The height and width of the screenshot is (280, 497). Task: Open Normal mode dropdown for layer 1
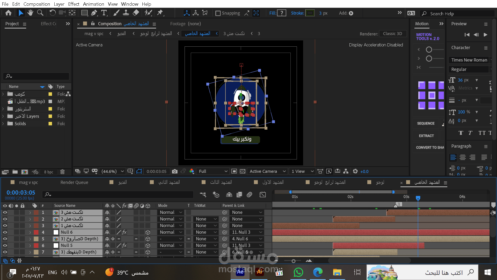(171, 212)
